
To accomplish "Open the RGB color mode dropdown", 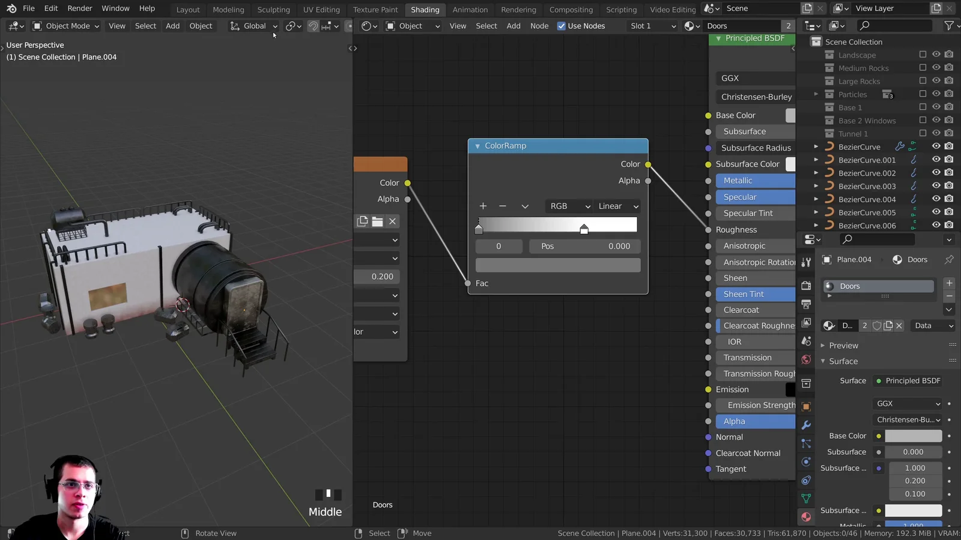I will tap(568, 206).
